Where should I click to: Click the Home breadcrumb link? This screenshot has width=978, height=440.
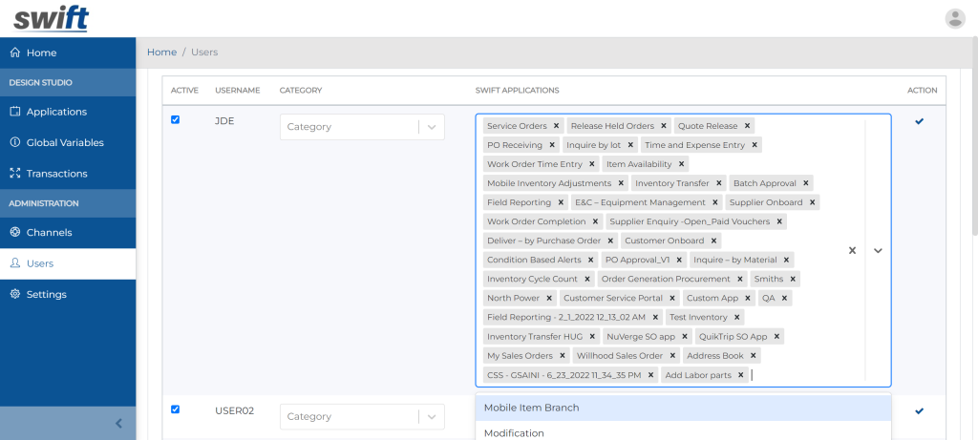(x=161, y=52)
